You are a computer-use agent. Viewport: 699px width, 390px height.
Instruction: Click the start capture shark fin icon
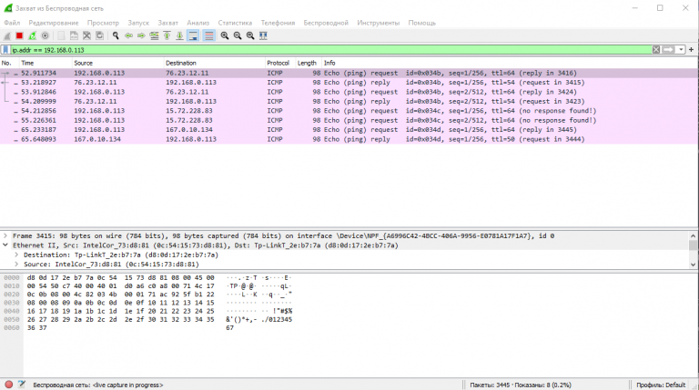[x=6, y=36]
